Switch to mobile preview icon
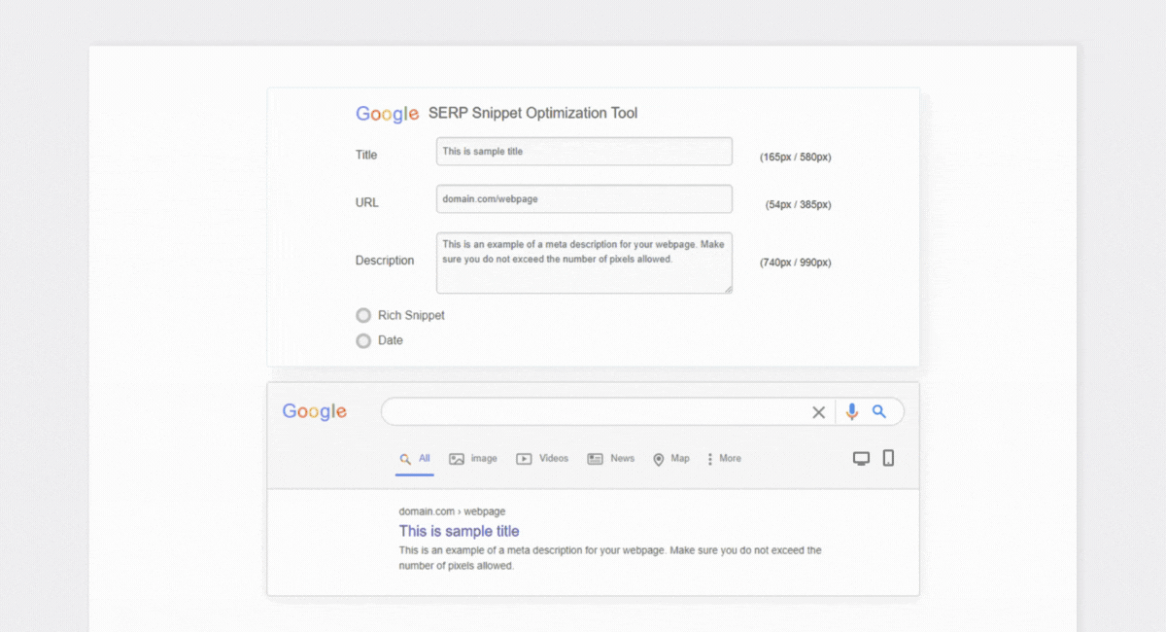This screenshot has height=632, width=1166. pos(888,458)
